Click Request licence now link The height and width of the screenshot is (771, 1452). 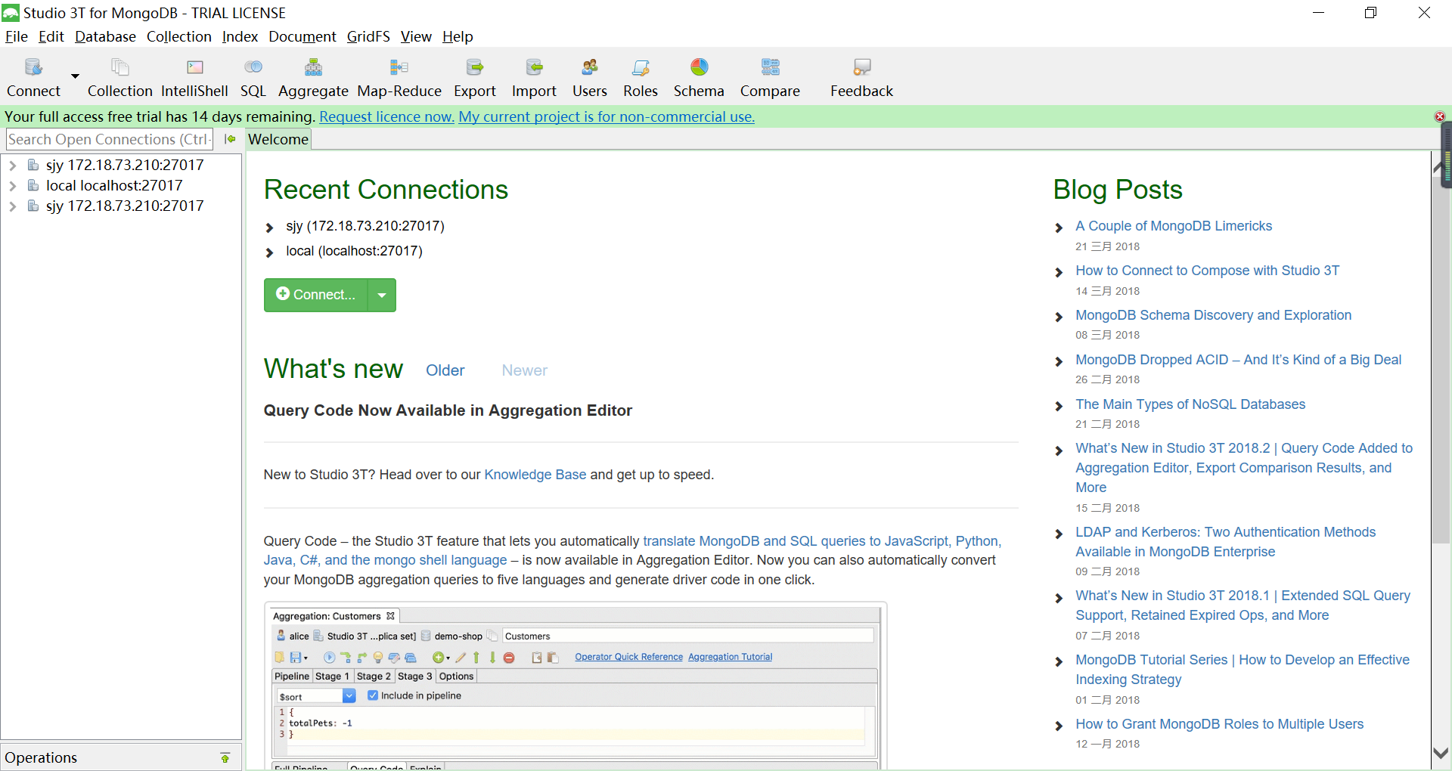point(386,116)
